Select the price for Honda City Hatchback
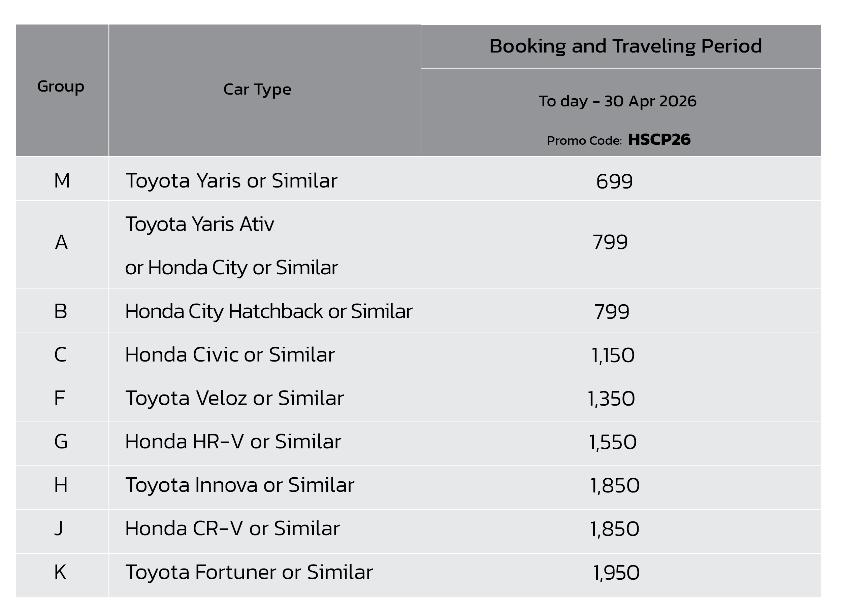This screenshot has height=616, width=842. click(612, 312)
